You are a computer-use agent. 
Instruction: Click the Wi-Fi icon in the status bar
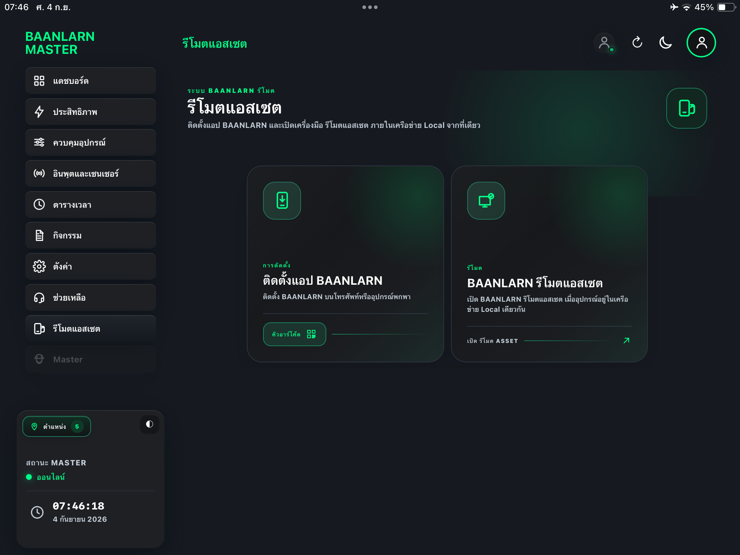(686, 7)
